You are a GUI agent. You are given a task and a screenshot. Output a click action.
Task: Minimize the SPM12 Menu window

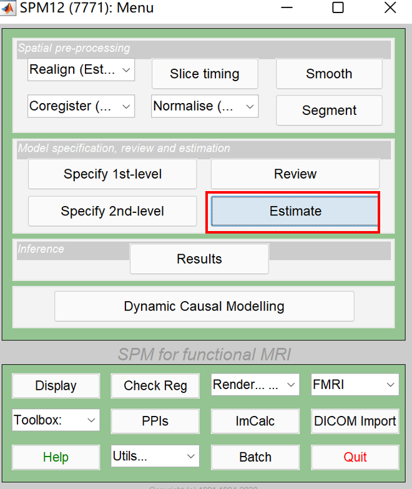click(287, 7)
